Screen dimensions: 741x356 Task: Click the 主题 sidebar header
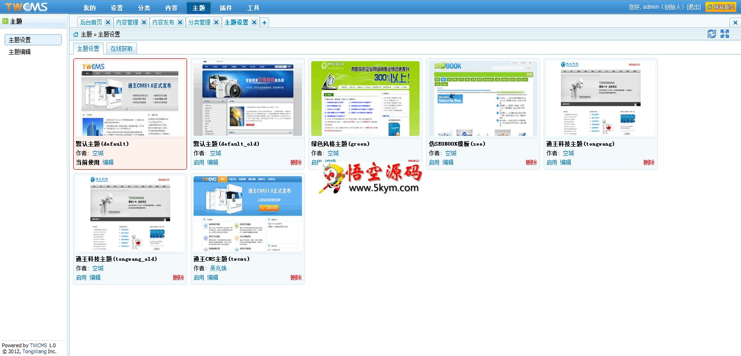coord(33,21)
